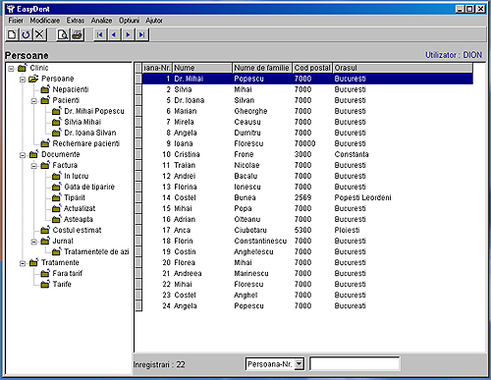Viewport: 491px width, 380px height.
Task: Open the Ajutor menu
Action: 154,21
